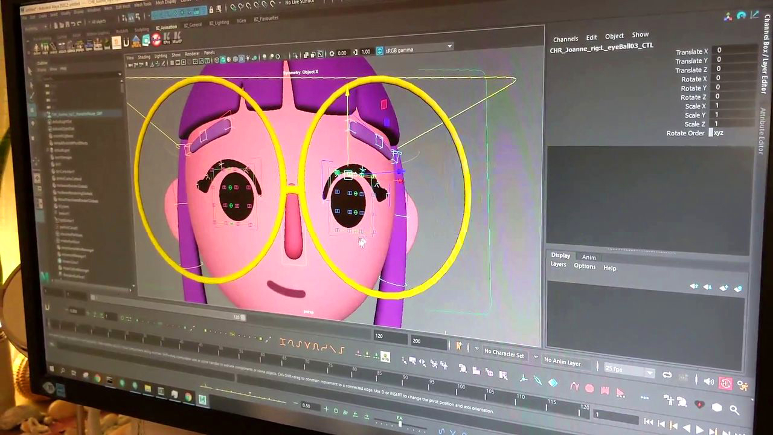Click the horseshoe magnet icon on the shelf
The height and width of the screenshot is (435, 773).
(x=126, y=42)
